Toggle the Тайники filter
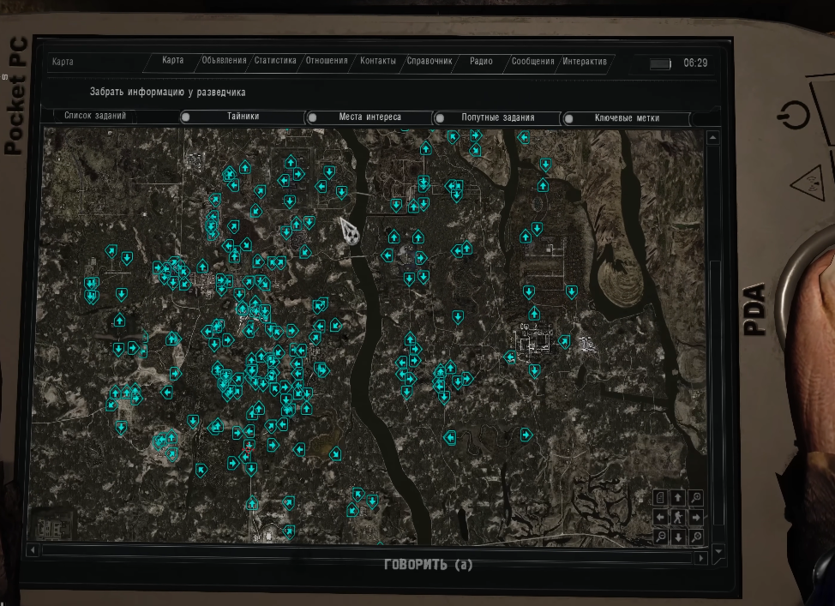The width and height of the screenshot is (835, 606). pyautogui.click(x=243, y=117)
